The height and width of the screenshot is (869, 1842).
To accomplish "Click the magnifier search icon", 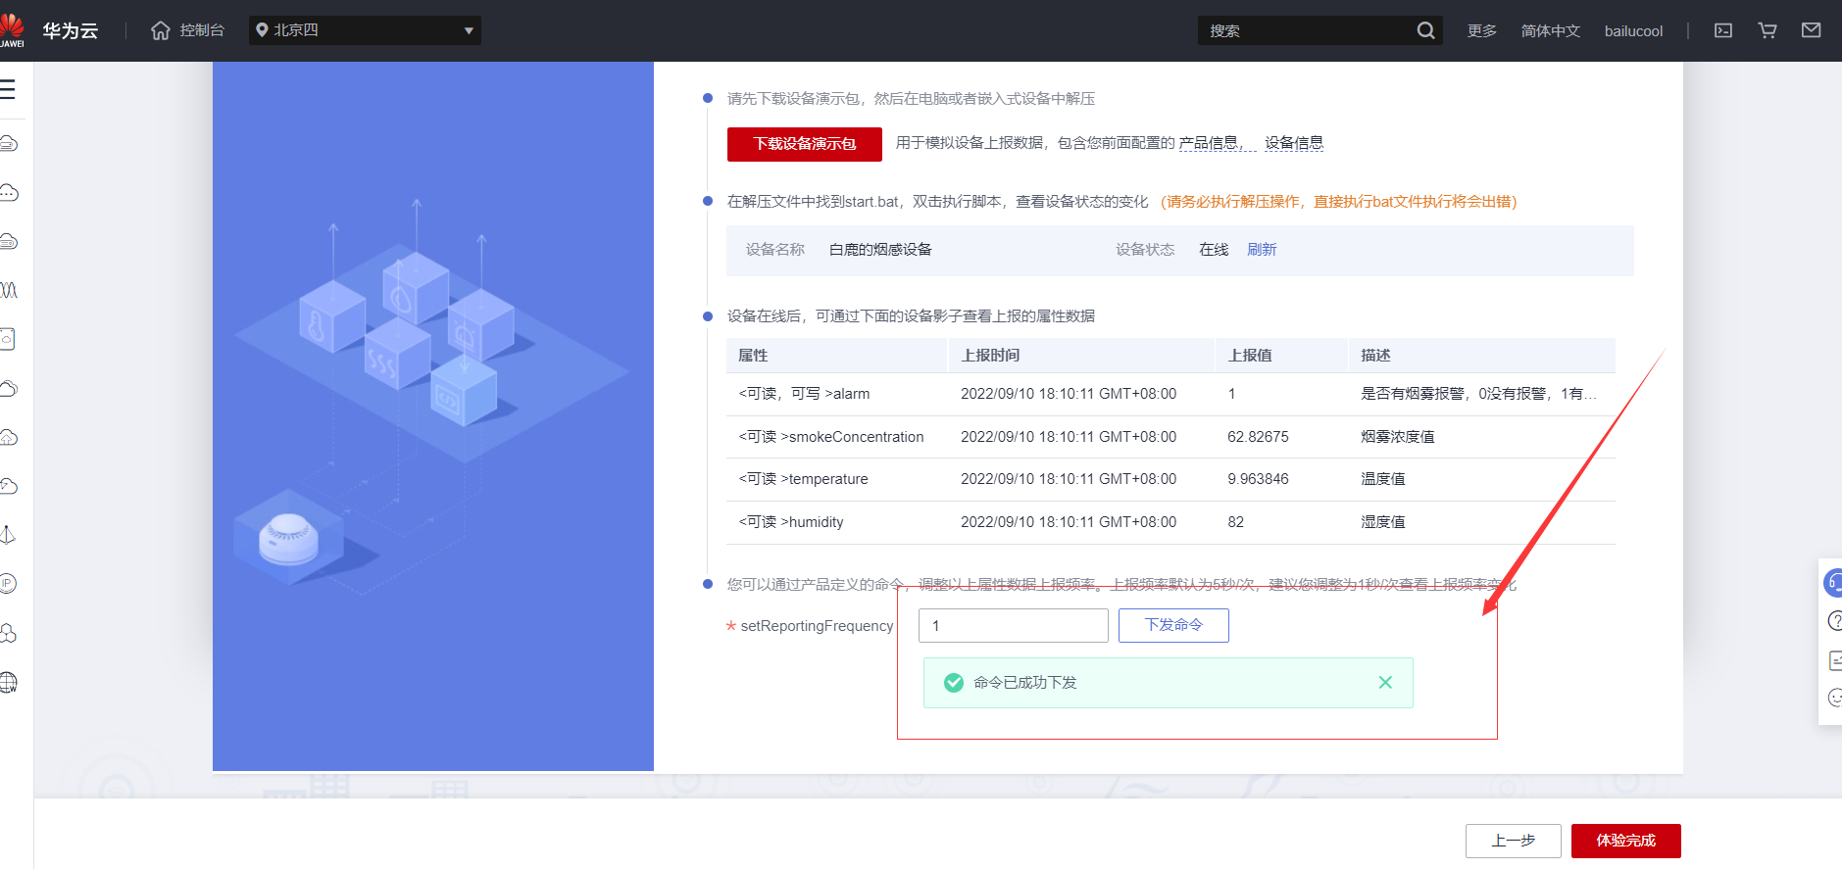I will click(x=1425, y=30).
